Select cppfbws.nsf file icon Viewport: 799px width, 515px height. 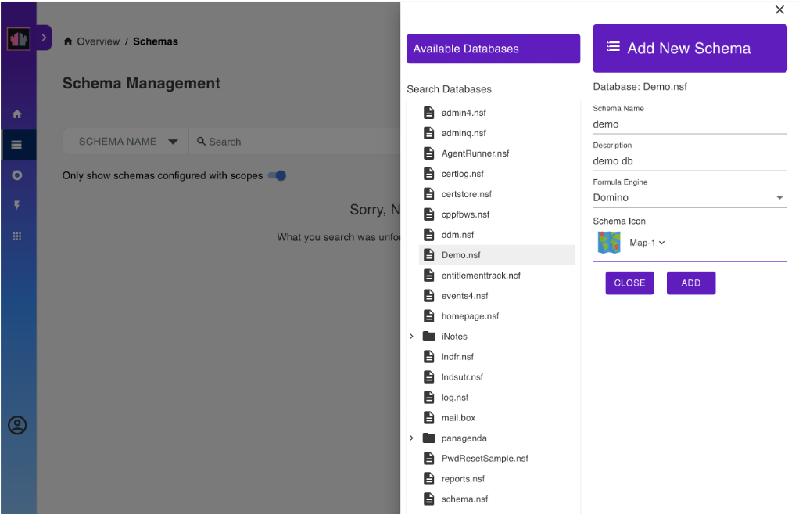click(429, 214)
